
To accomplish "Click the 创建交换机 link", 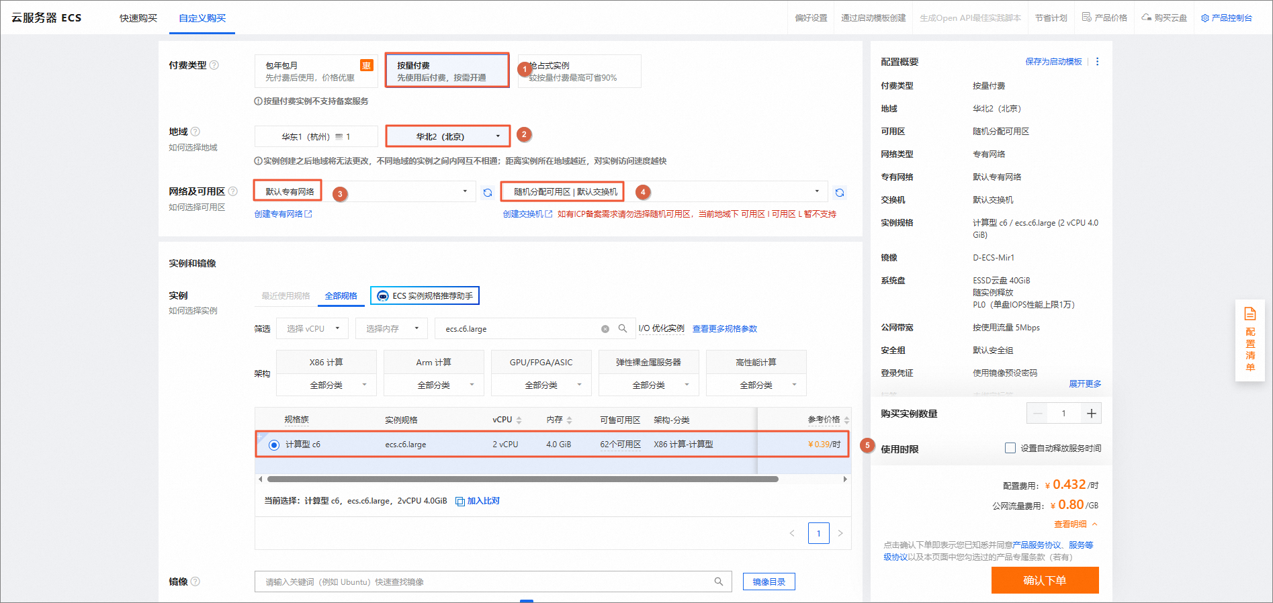I will [527, 214].
